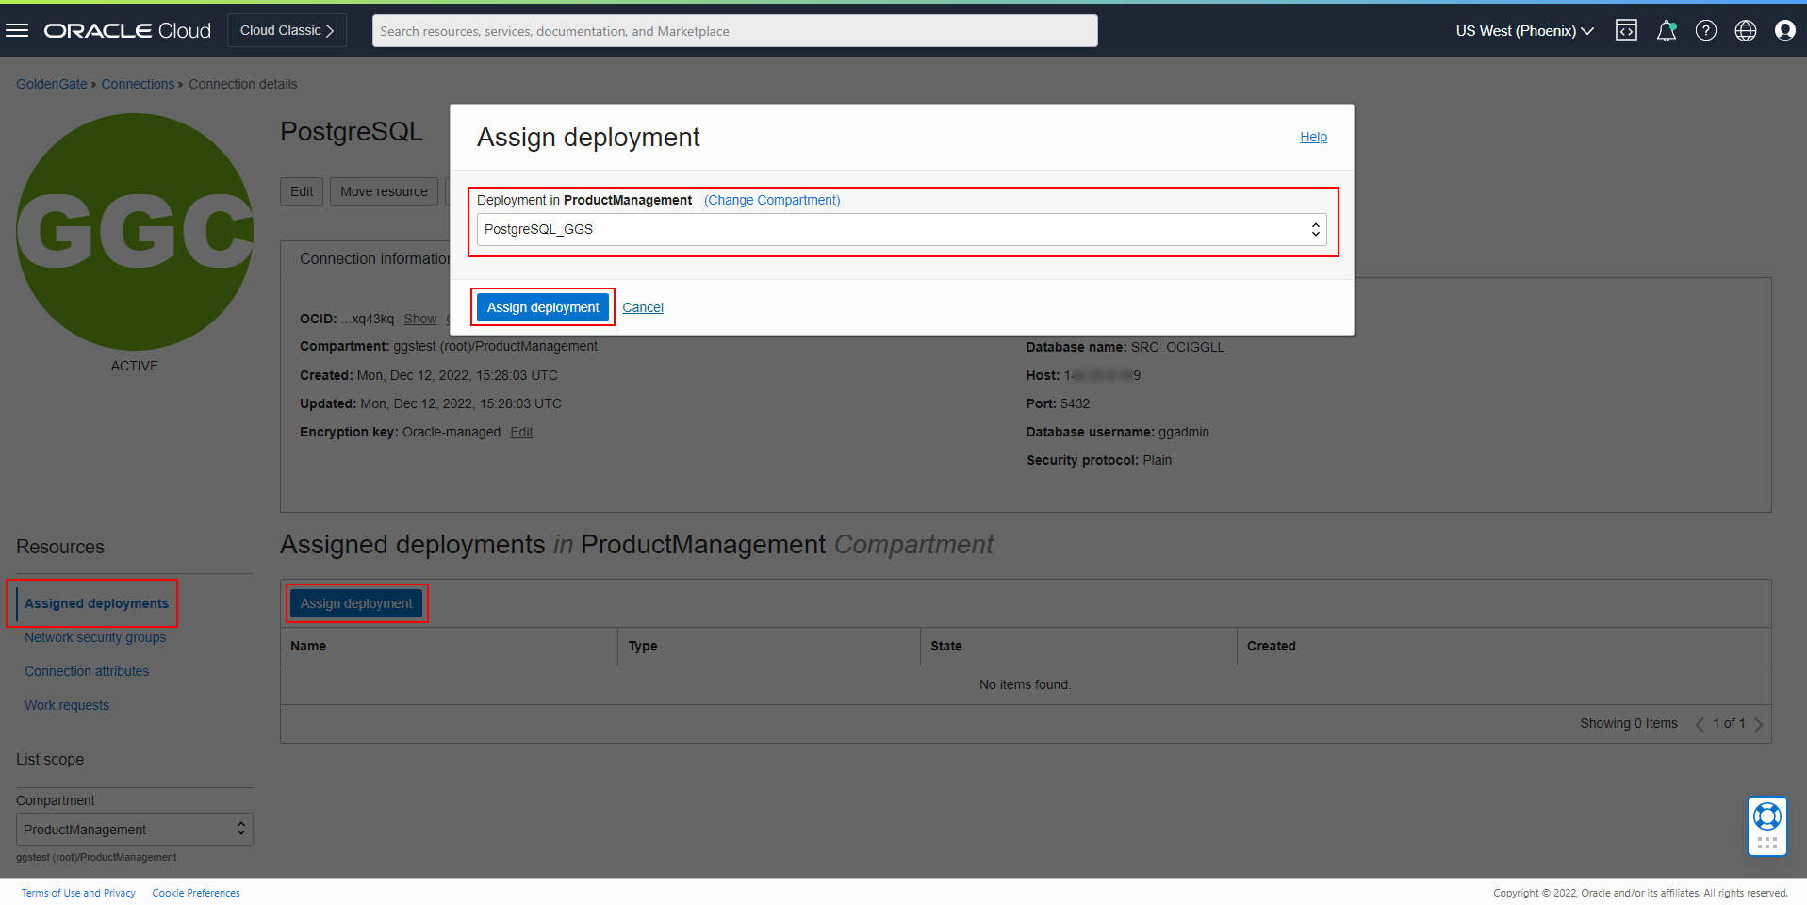Open Connection attributes resource section
Viewport: 1807px width, 905px height.
[87, 671]
